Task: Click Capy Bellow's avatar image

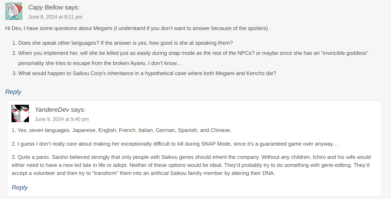Action: pyautogui.click(x=14, y=11)
